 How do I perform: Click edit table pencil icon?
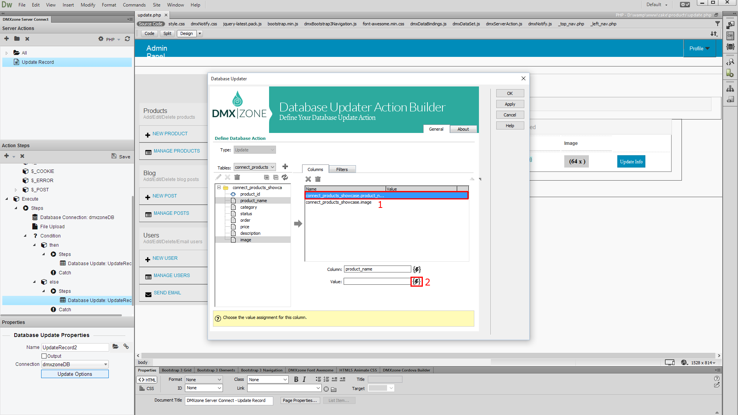(218, 177)
